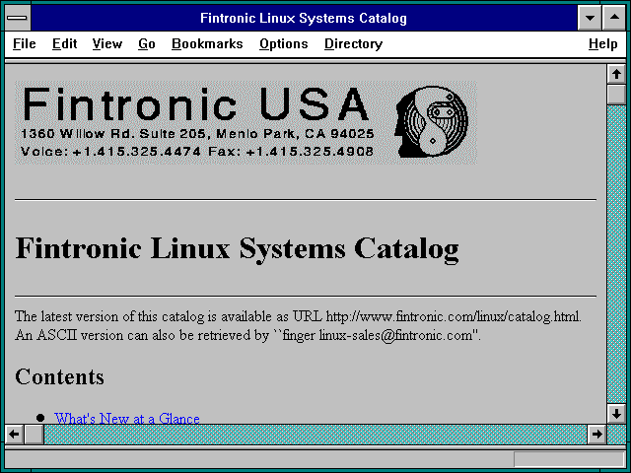Click the catalog.html URL text
Screen dimensions: 631x473
pos(453,316)
